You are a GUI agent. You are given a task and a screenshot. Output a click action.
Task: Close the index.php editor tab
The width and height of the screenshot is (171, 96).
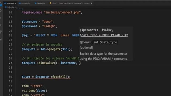click(15, 3)
